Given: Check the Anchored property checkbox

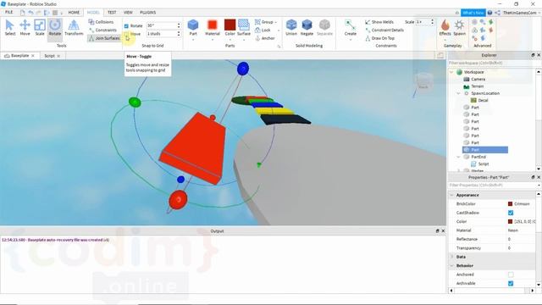Looking at the screenshot, I should coord(511,274).
